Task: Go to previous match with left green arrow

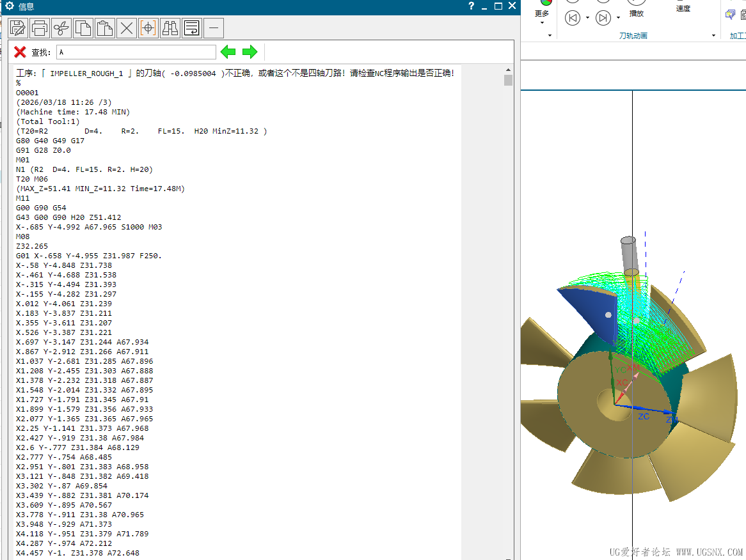Action: [x=228, y=52]
